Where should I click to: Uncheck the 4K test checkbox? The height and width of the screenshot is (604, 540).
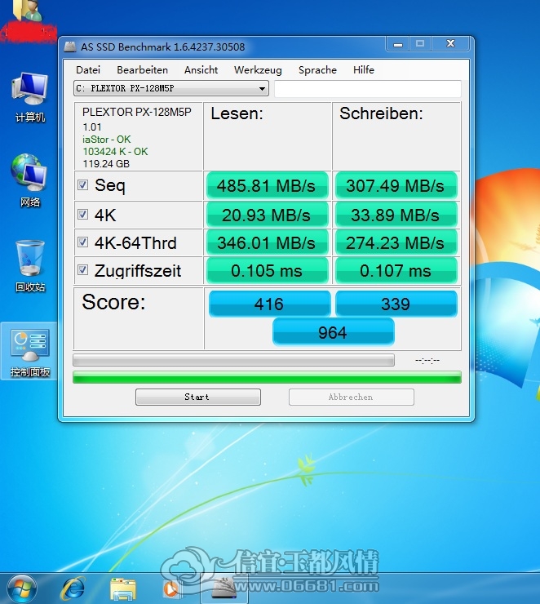pos(82,214)
